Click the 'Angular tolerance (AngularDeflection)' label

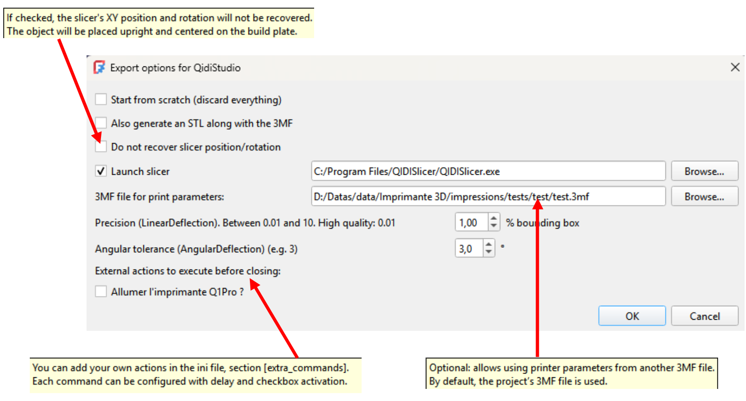[196, 249]
